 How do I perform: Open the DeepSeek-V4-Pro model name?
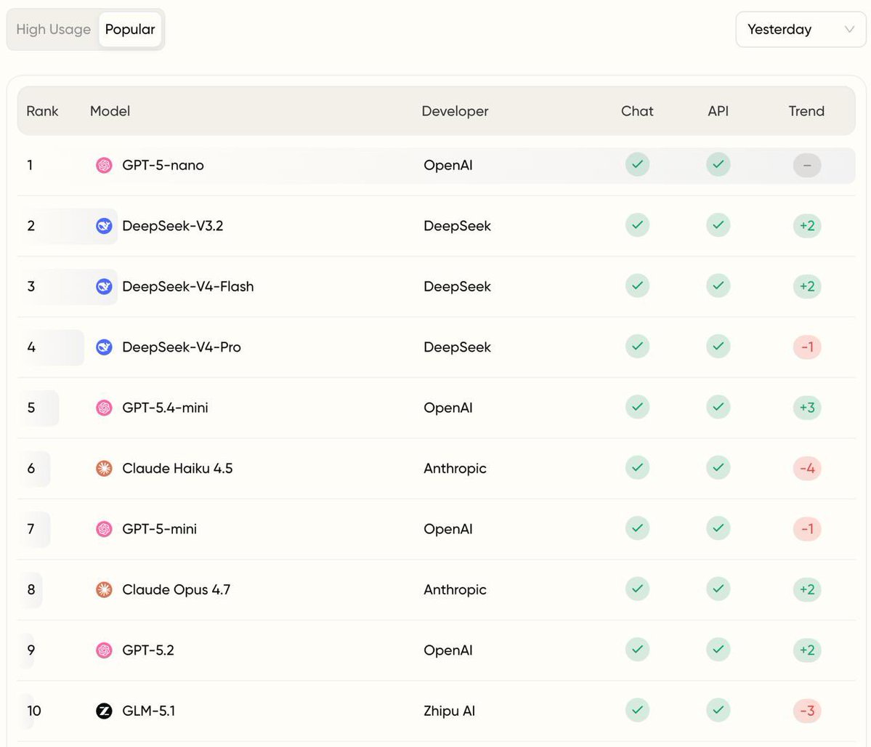click(182, 347)
